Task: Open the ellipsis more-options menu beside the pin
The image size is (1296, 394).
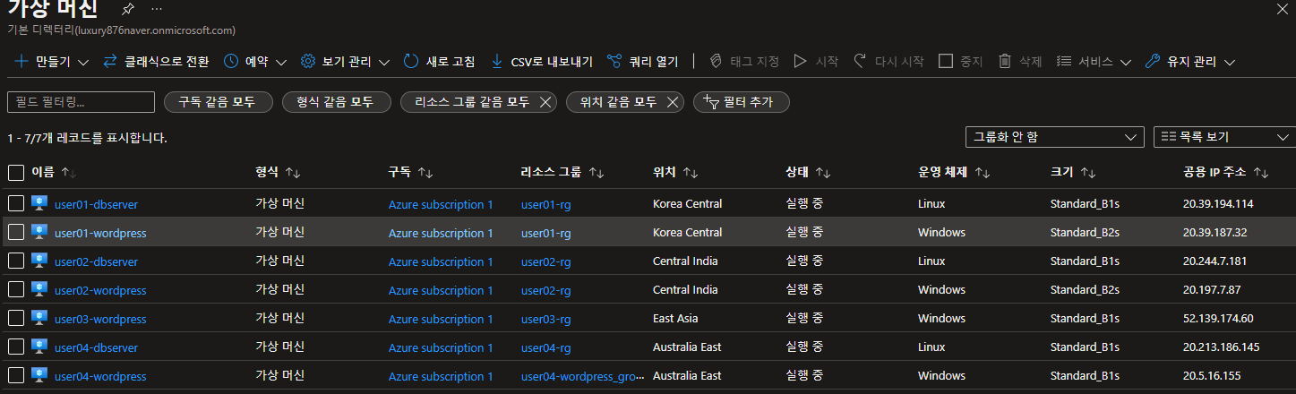Action: (x=157, y=8)
